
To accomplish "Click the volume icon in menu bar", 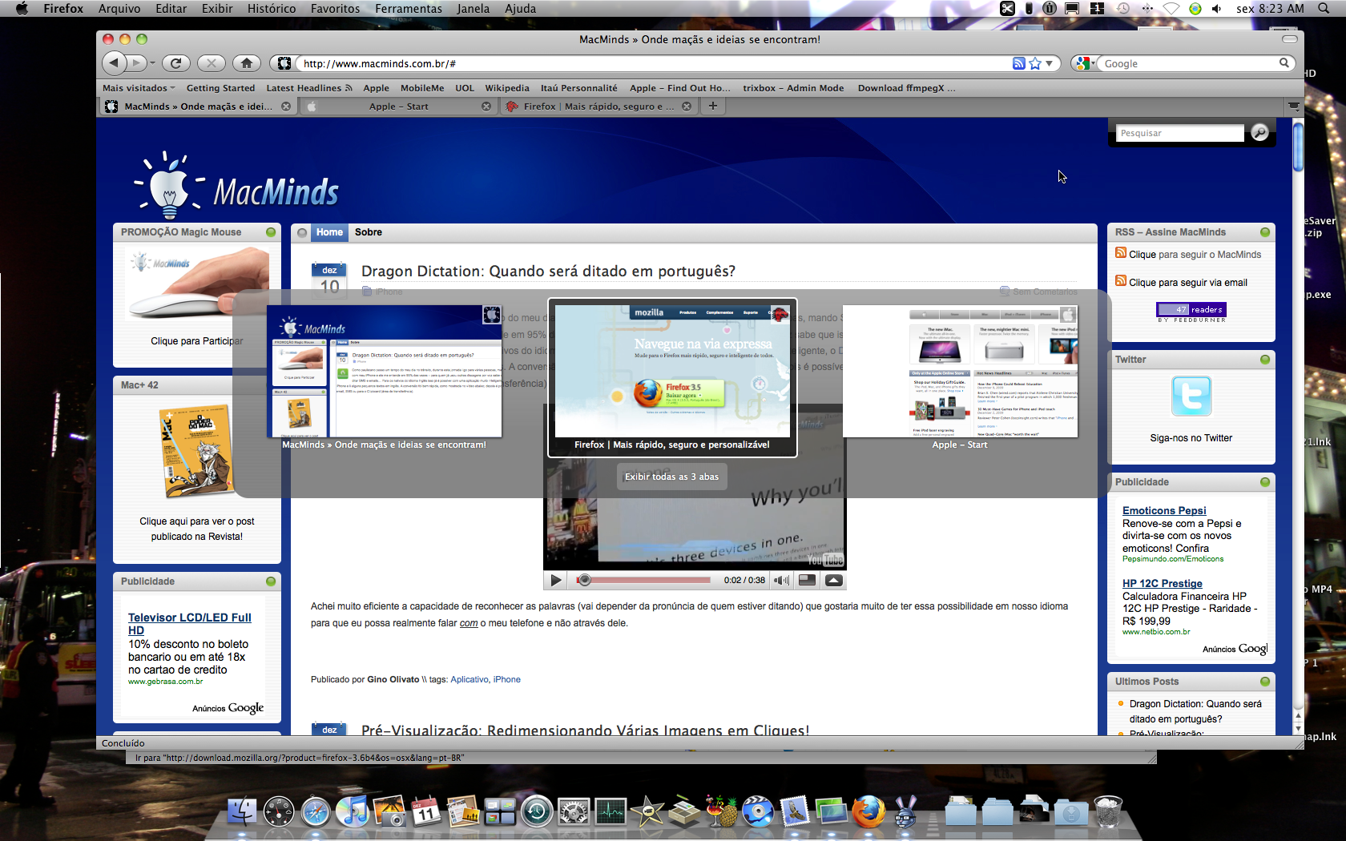I will 1217,9.
